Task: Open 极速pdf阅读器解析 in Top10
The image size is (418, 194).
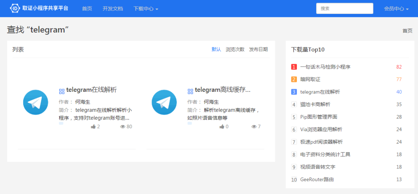Action: [x=321, y=142]
